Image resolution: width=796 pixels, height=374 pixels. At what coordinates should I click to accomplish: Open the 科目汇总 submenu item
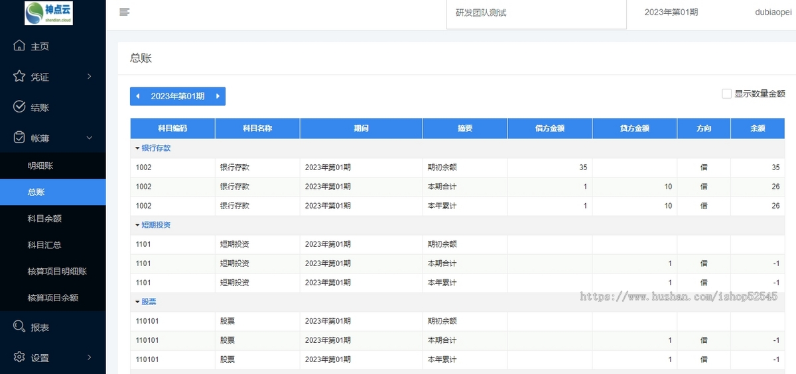53,245
